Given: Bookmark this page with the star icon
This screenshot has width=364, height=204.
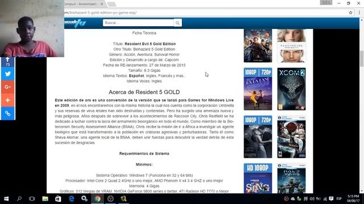Looking at the screenshot, I should pos(350,12).
